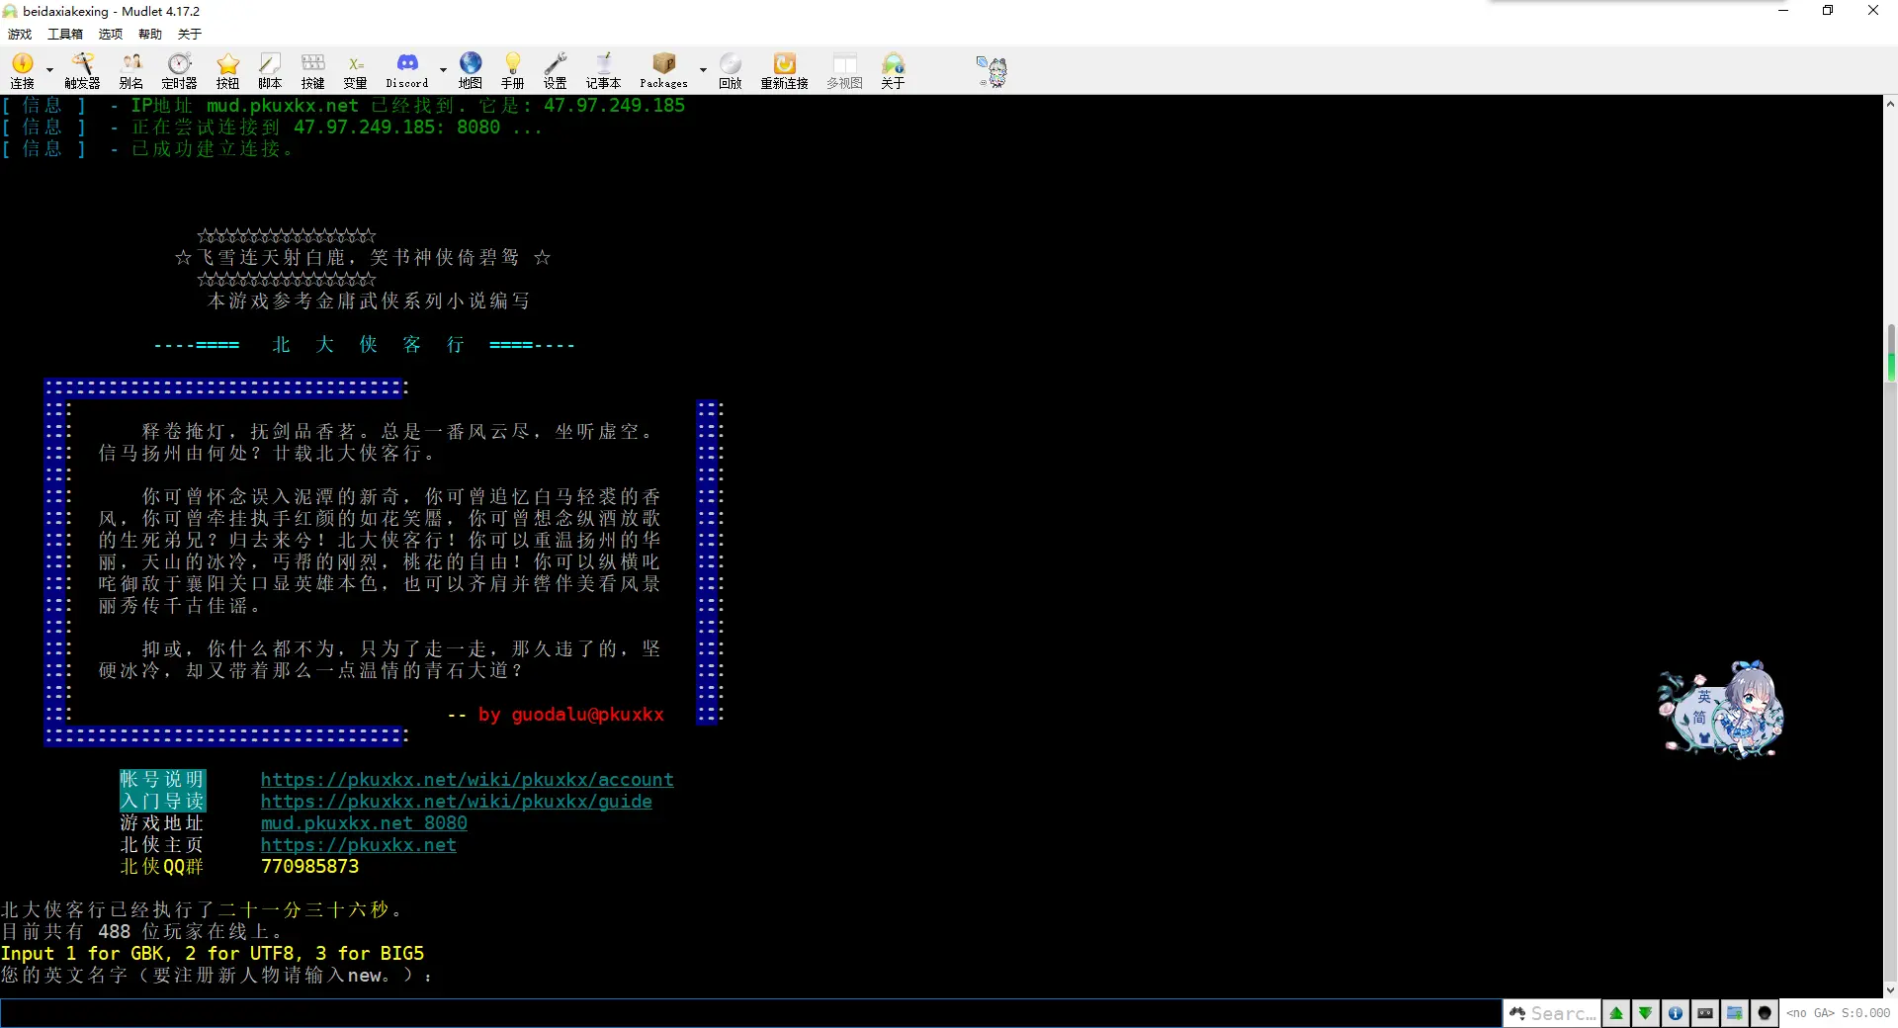Open the 触发器 (Triggers) editor
Viewport: 1898px width, 1028px height.
(82, 71)
